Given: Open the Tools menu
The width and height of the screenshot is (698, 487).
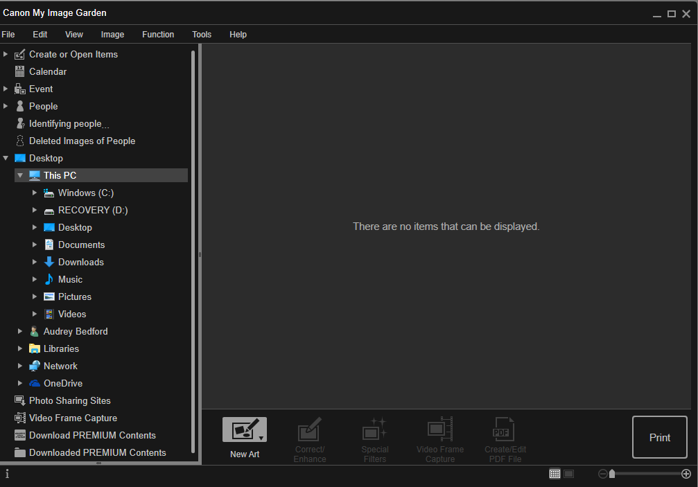Looking at the screenshot, I should coord(202,34).
